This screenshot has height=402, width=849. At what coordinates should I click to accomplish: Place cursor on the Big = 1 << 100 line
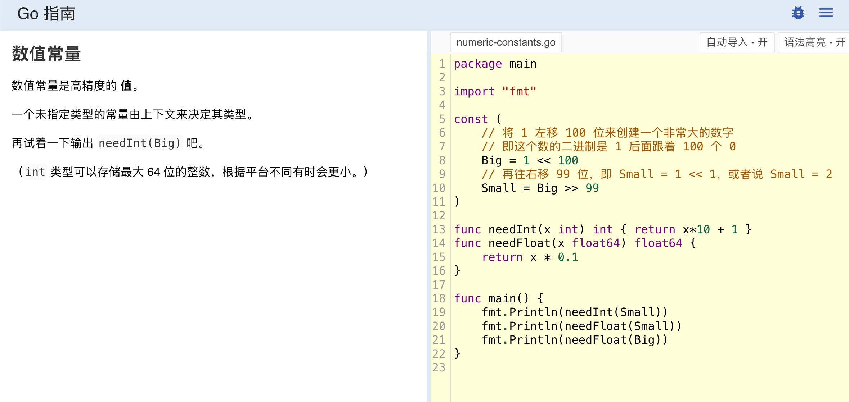point(529,160)
